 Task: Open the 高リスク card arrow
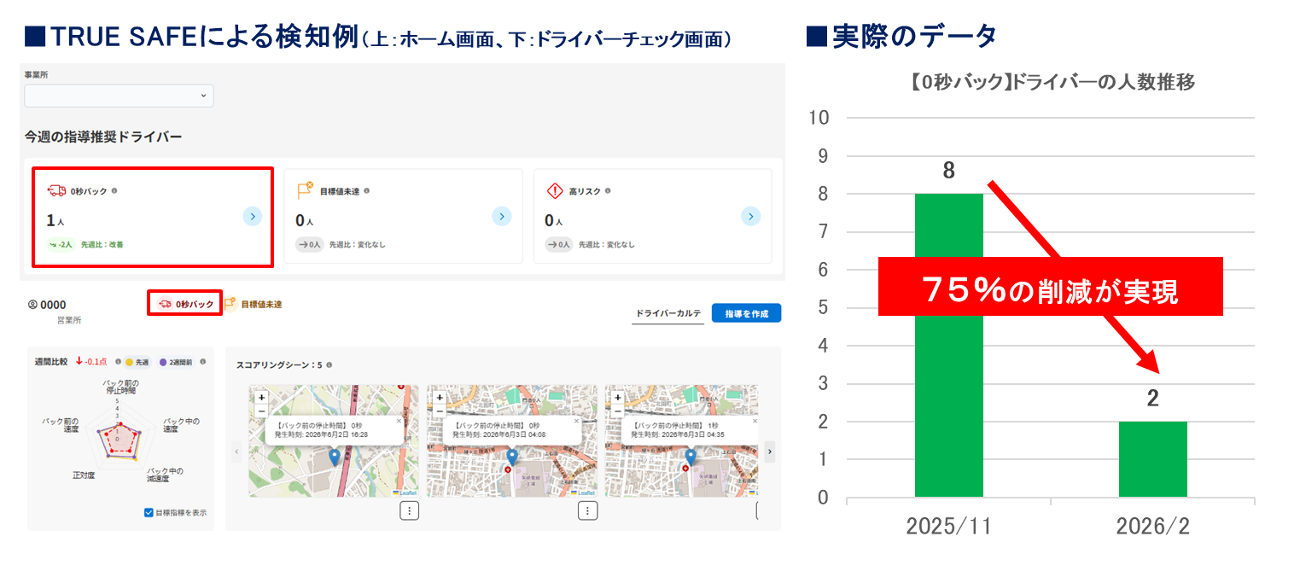(x=750, y=216)
